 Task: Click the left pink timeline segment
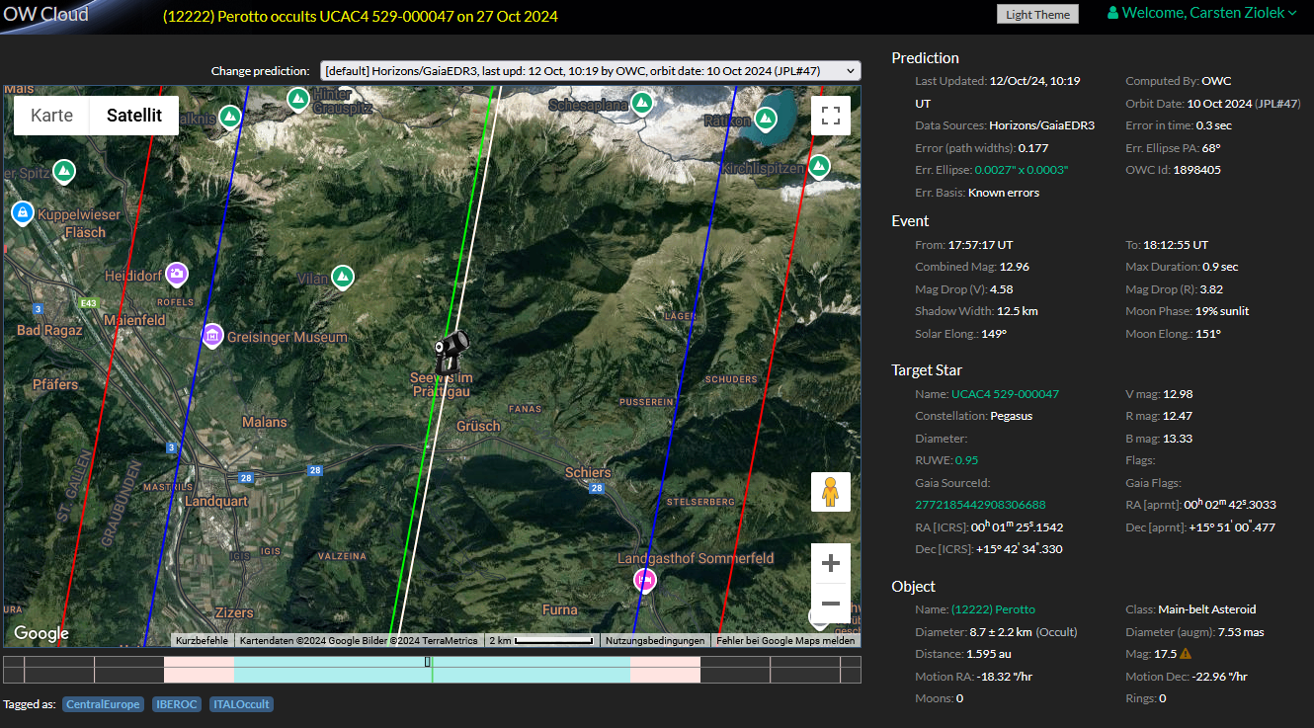[199, 670]
